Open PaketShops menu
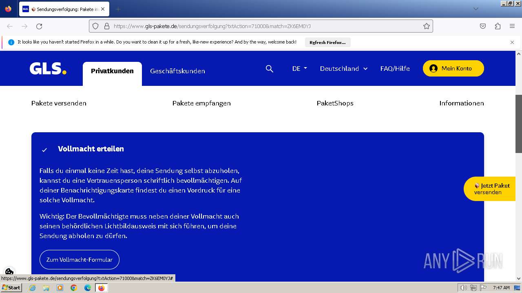522x293 pixels. [x=335, y=103]
